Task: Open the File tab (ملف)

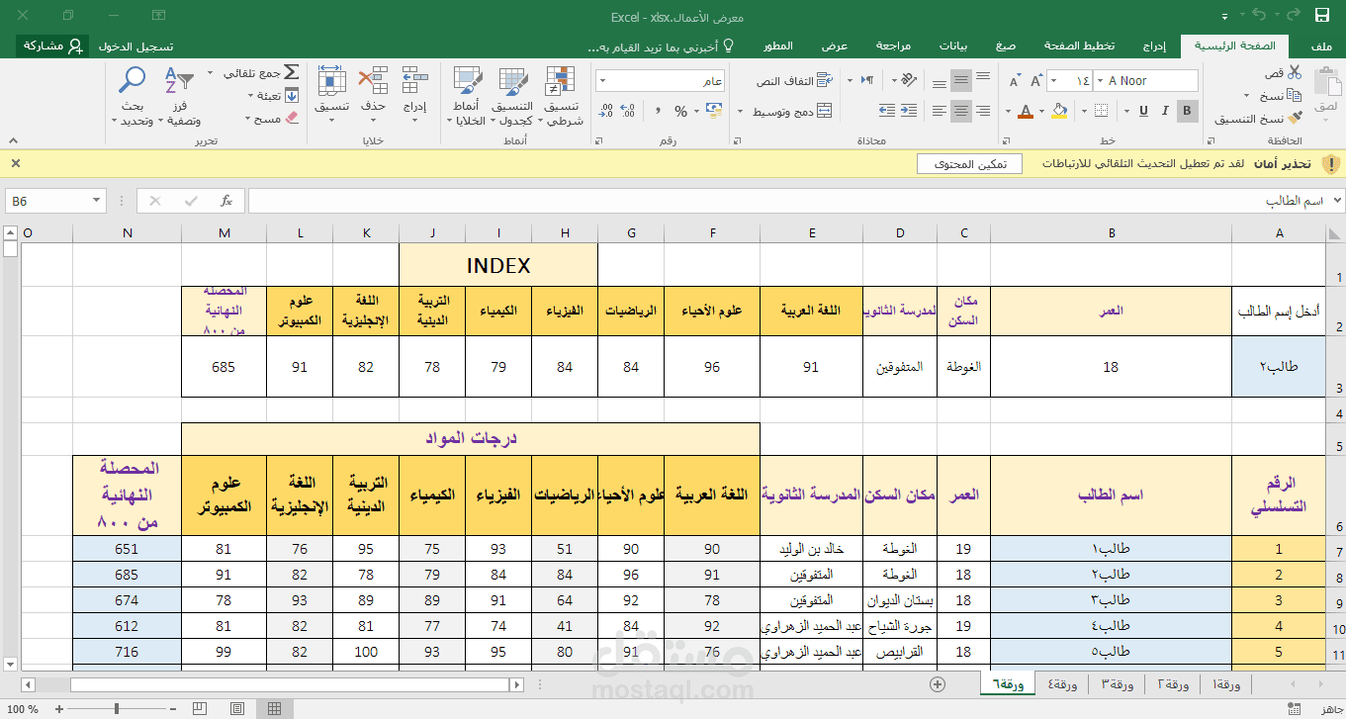Action: pyautogui.click(x=1321, y=45)
